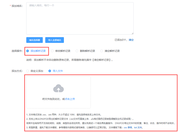Select the 导入文件 add method
The image size is (185, 132).
click(50, 71)
